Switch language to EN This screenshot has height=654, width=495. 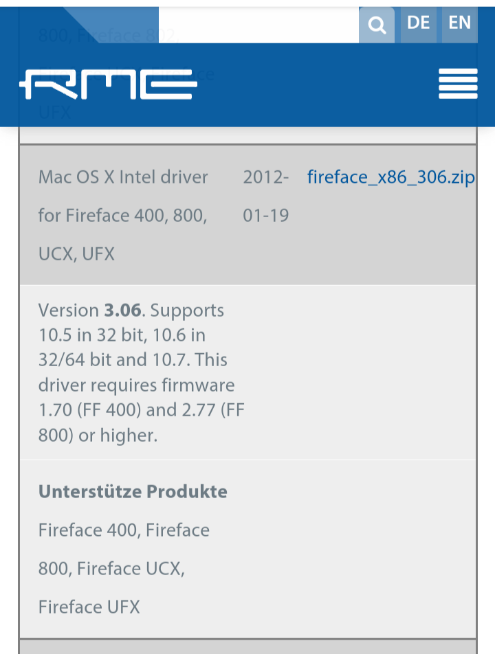tap(459, 23)
